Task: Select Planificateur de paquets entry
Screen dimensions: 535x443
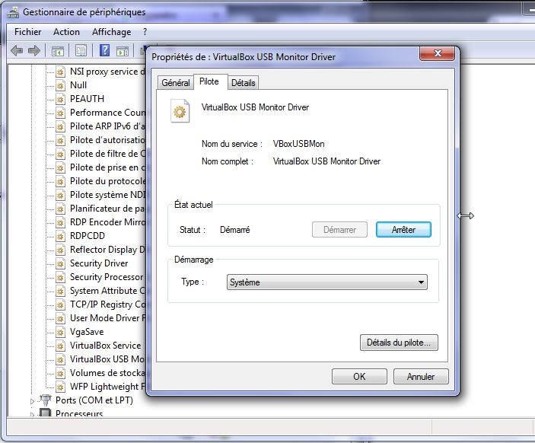Action: point(107,209)
